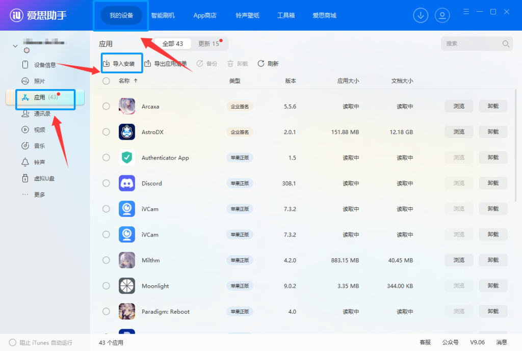Open the download manager icon
Viewport: 522px width, 351px height.
421,15
